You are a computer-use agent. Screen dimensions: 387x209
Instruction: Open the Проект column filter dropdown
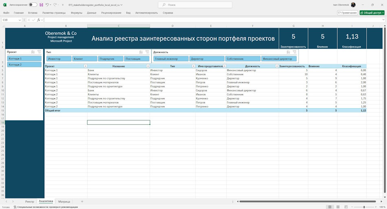click(x=86, y=66)
